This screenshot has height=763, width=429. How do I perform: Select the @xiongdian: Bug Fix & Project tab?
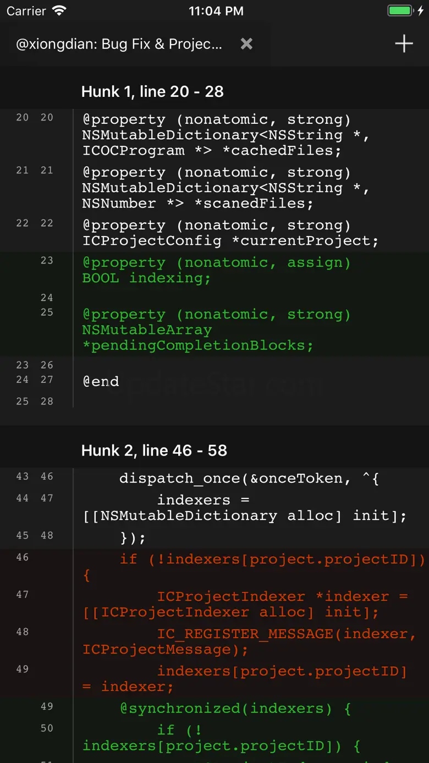pyautogui.click(x=119, y=44)
